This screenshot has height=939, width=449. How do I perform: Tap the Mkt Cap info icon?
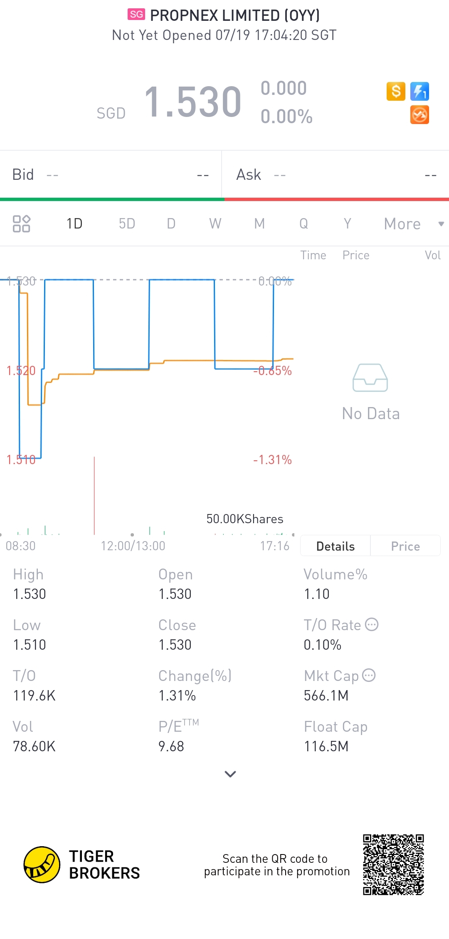(x=369, y=675)
